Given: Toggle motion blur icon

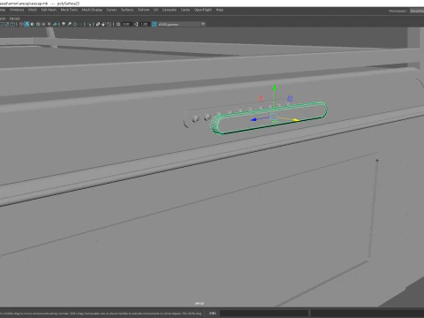Looking at the screenshot, I should click(x=69, y=24).
